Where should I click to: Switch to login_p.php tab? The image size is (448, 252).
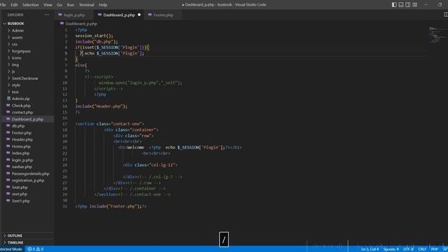coord(74,15)
